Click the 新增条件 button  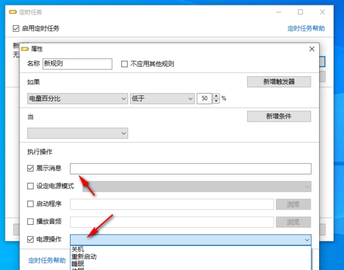pos(279,117)
